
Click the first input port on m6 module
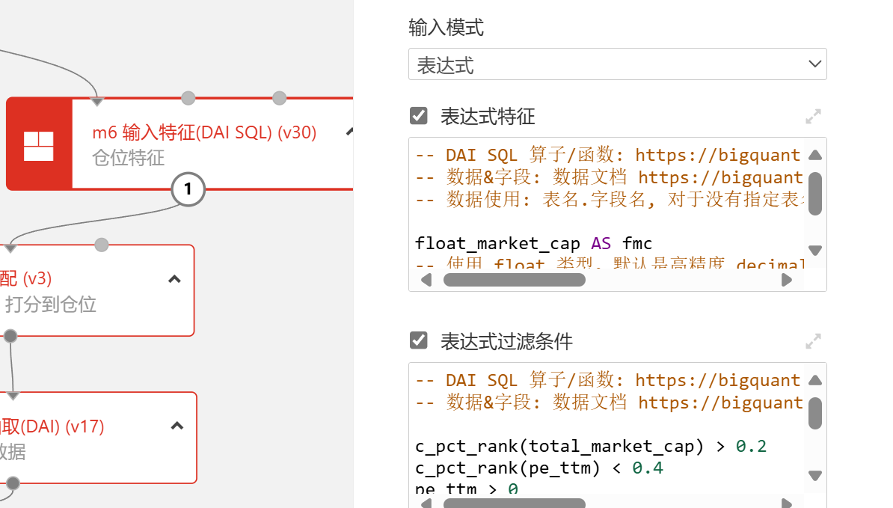97,101
